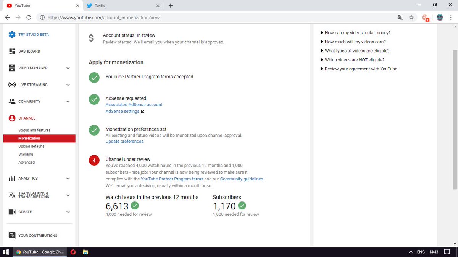The image size is (458, 257).
Task: Expand the Create section
Action: tap(68, 212)
